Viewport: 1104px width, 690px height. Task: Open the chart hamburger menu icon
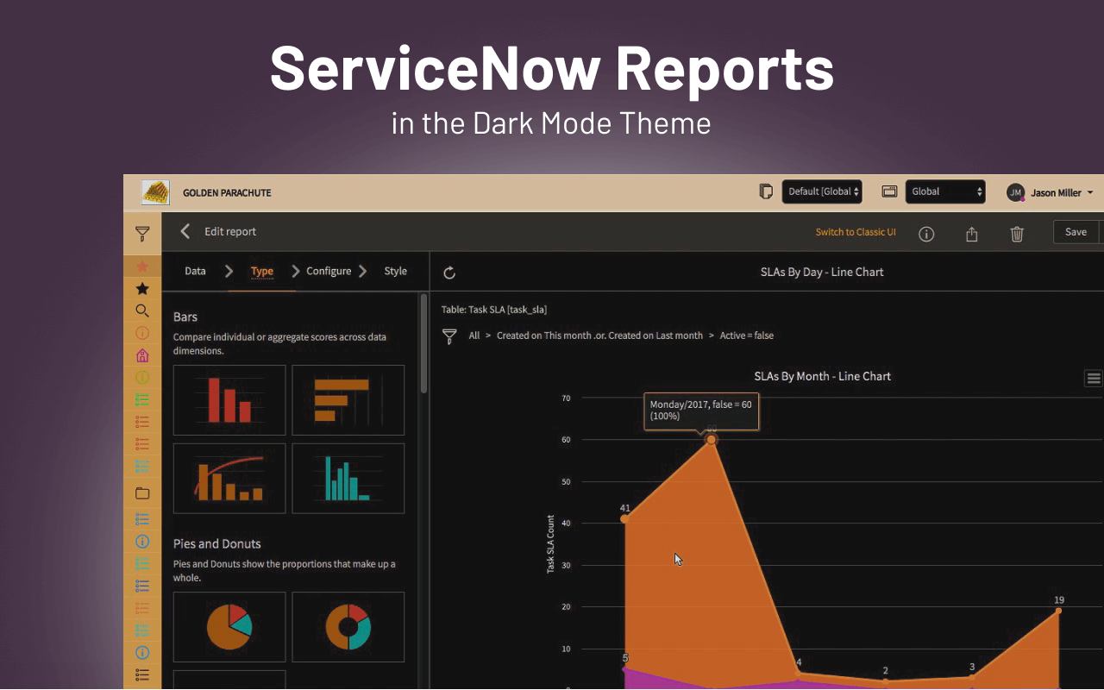click(1094, 378)
